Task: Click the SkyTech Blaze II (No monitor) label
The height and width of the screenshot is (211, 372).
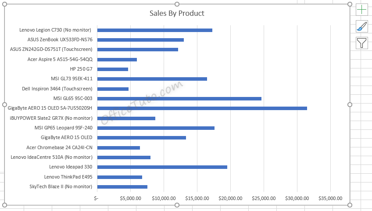Action: click(61, 186)
